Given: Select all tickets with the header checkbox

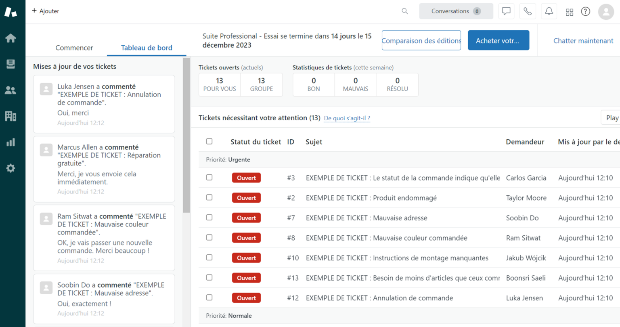Looking at the screenshot, I should point(209,141).
